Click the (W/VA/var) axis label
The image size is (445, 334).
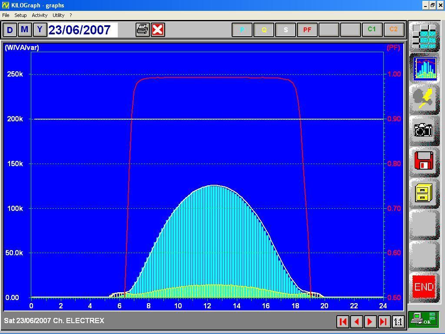click(22, 47)
